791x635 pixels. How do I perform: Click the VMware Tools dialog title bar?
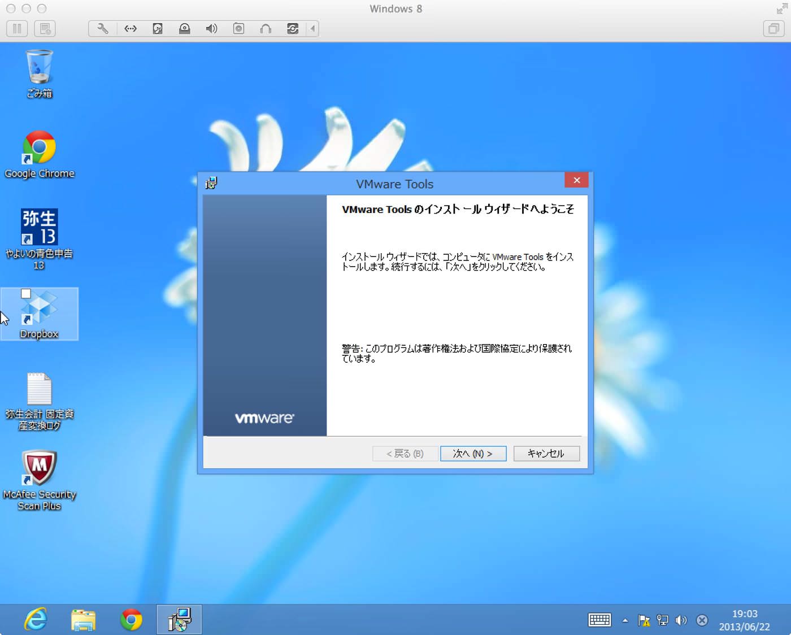point(394,184)
